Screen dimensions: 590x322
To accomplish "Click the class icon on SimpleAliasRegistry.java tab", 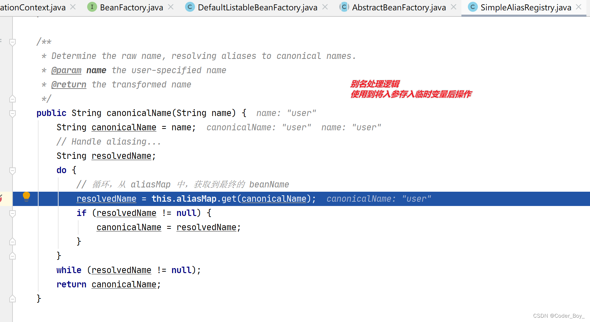I will [x=472, y=7].
